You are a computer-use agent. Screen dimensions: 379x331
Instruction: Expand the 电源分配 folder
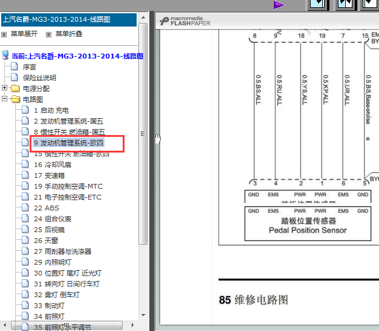coord(4,88)
